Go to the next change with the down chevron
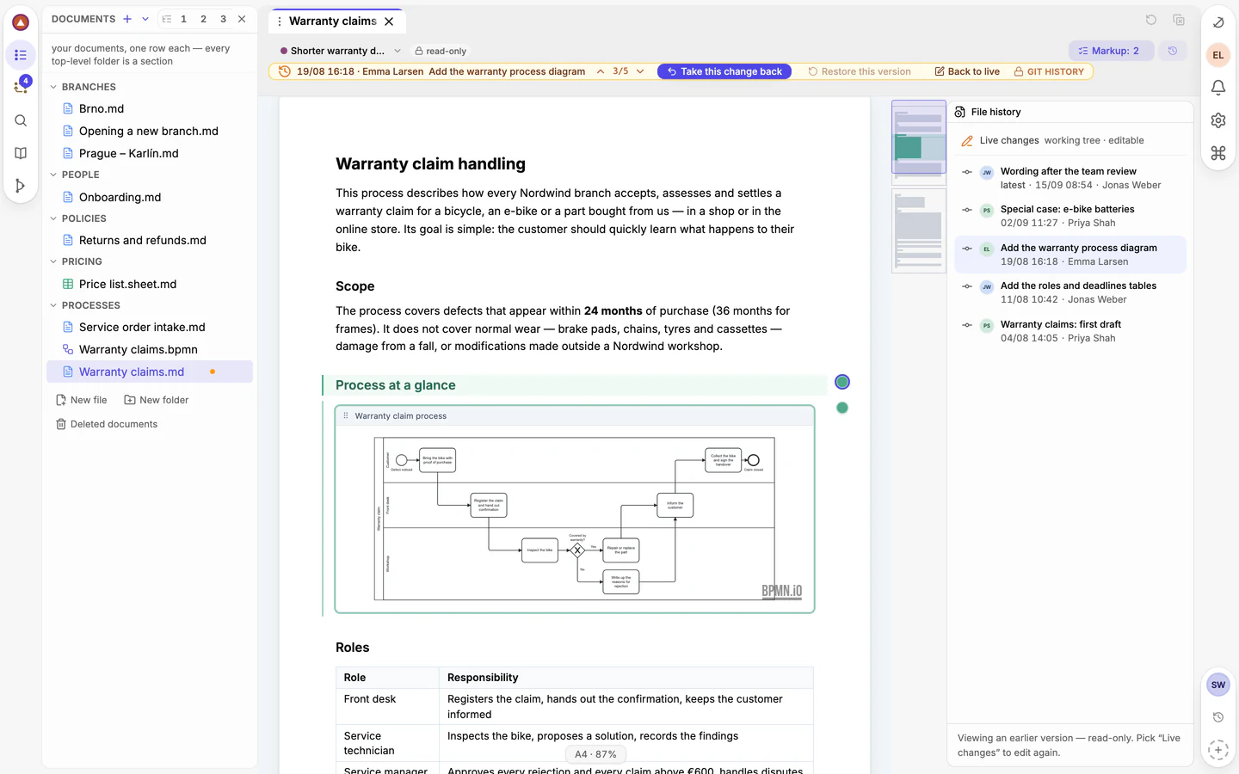This screenshot has width=1239, height=774. [x=640, y=71]
